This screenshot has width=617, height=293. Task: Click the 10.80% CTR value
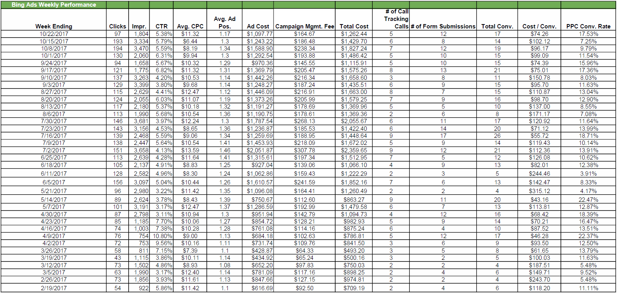click(x=161, y=236)
